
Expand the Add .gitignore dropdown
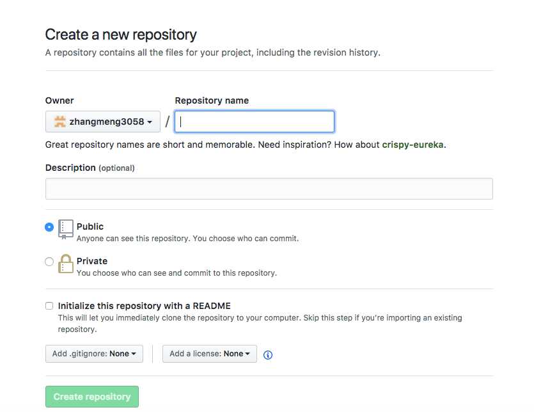pyautogui.click(x=95, y=354)
